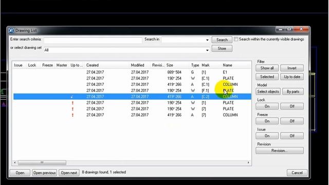Turn Issue Off

coord(292,136)
